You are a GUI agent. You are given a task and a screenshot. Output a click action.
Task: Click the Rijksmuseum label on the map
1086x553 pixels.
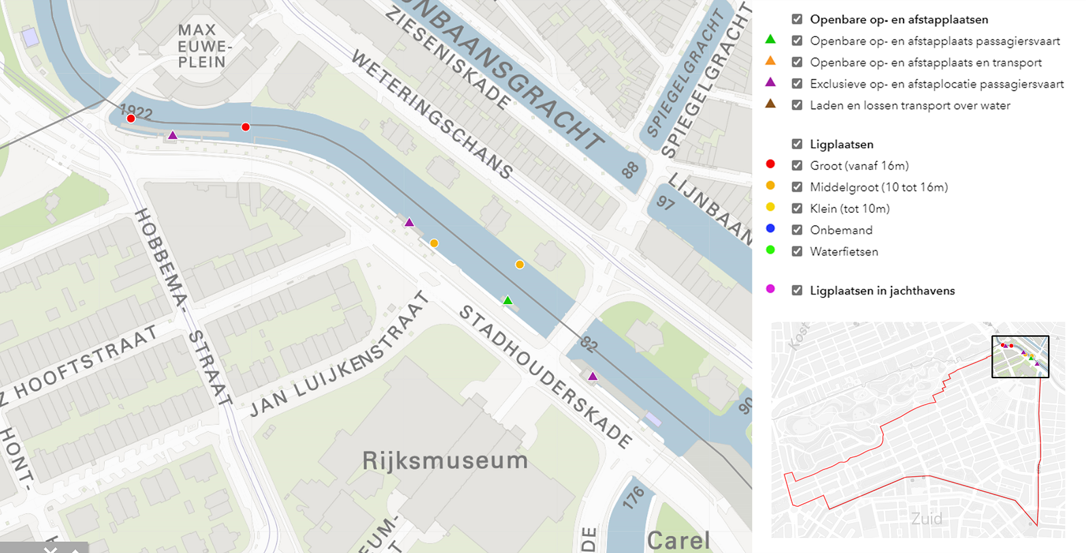[x=445, y=460]
